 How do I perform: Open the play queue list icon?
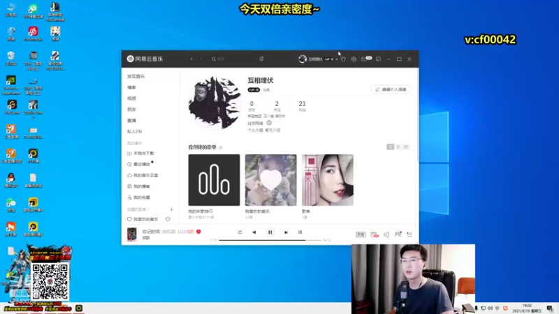[x=409, y=234]
